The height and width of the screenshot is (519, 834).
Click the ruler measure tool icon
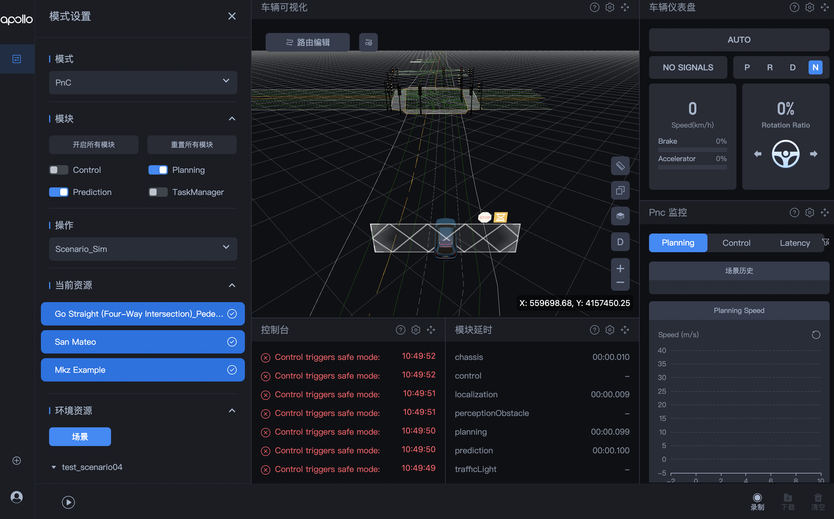620,166
